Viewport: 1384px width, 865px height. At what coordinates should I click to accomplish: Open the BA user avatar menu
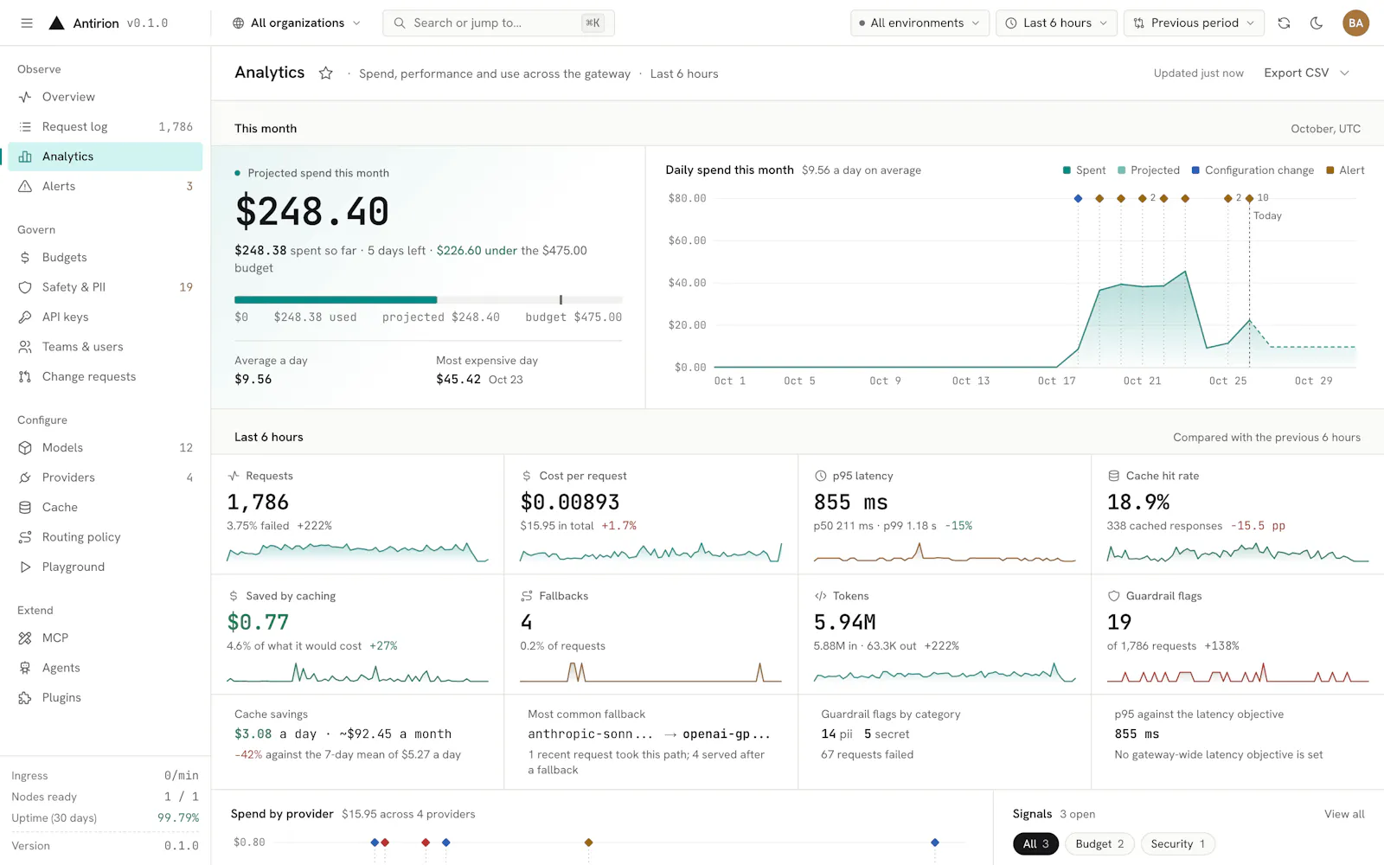[1355, 23]
